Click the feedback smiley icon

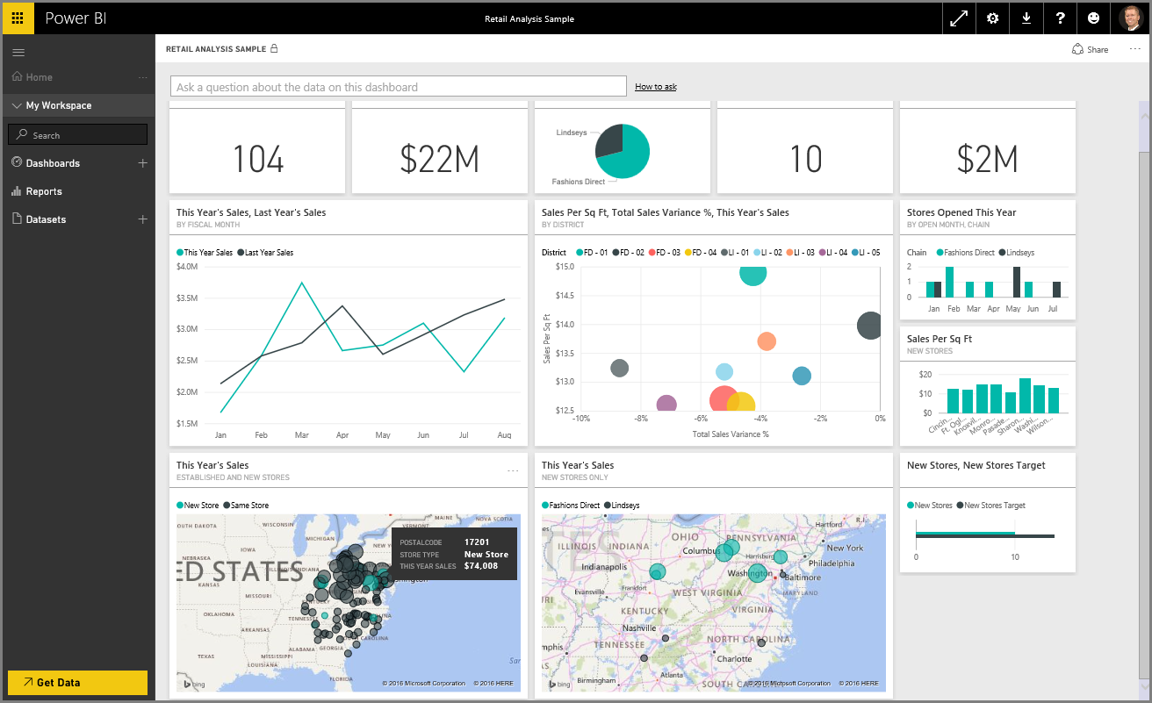1094,18
